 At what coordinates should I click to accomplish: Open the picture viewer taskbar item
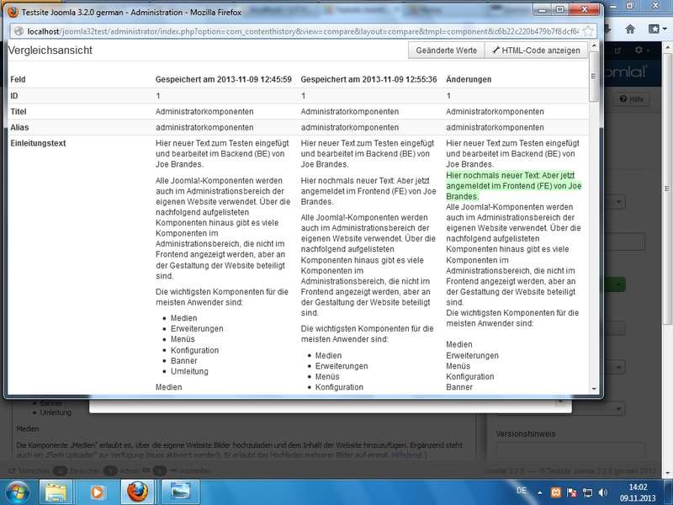pyautogui.click(x=180, y=492)
